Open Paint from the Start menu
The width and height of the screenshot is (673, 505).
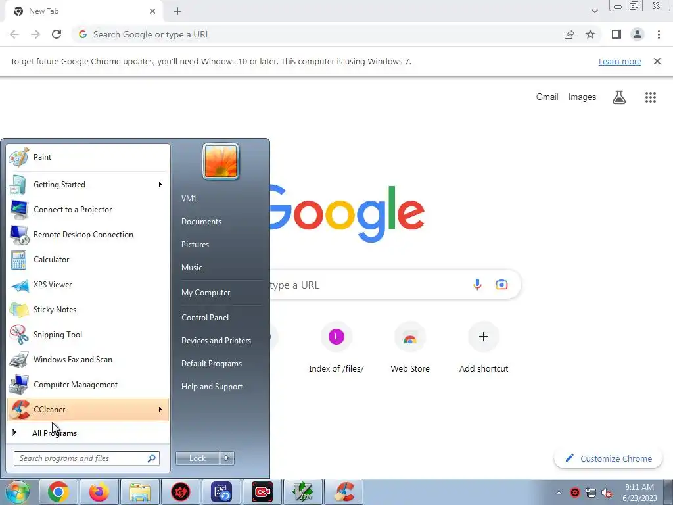tap(89, 157)
